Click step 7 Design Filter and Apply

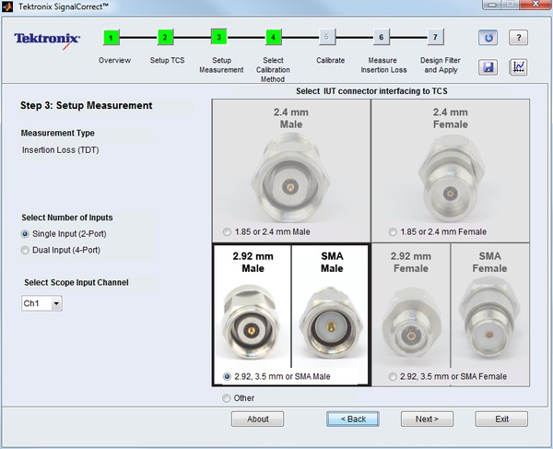(435, 38)
